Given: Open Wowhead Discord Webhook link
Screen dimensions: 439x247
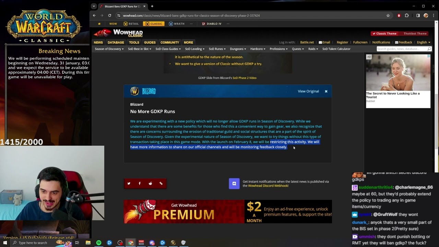Looking at the screenshot, I should pos(268,186).
